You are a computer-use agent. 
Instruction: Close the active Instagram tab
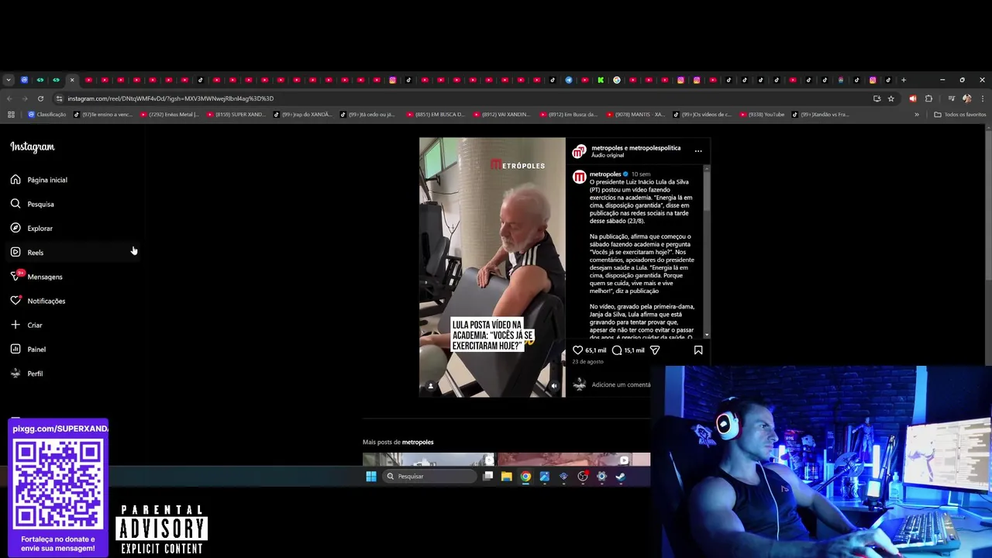pyautogui.click(x=72, y=80)
